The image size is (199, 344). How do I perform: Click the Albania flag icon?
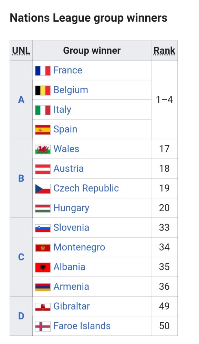coord(43,267)
